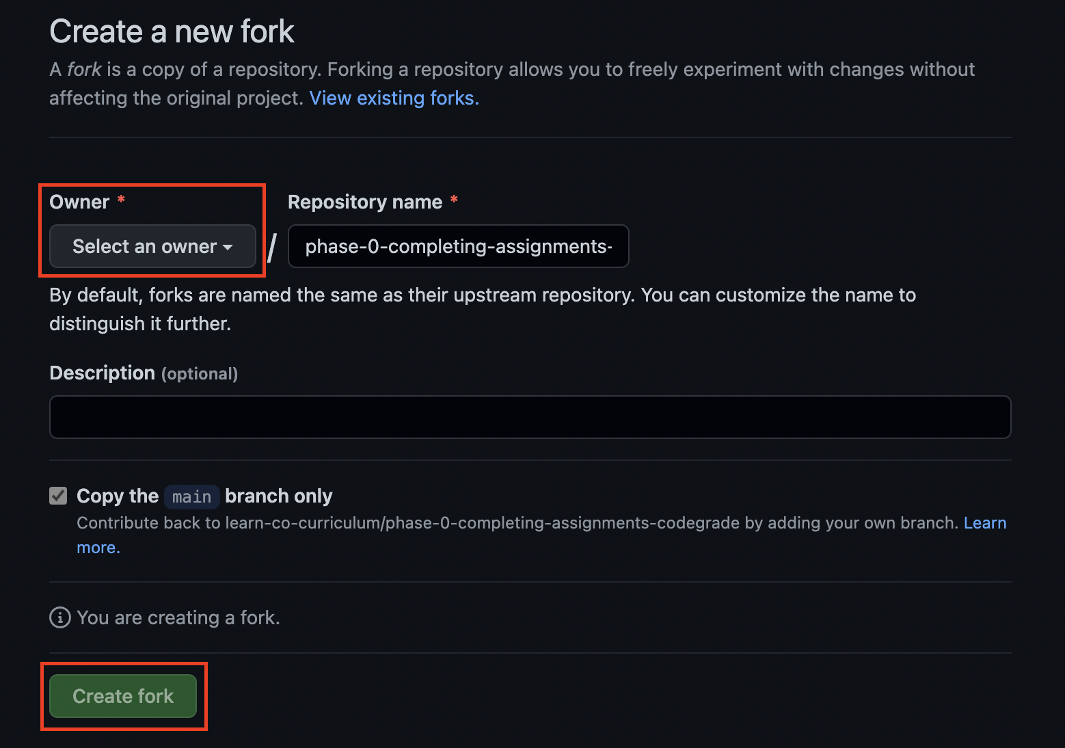Toggle Copy the main branch only checkbox
The width and height of the screenshot is (1065, 748).
59,496
